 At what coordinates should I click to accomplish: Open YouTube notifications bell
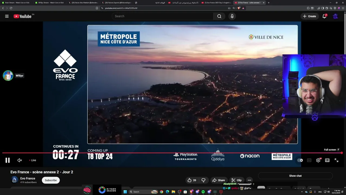pyautogui.click(x=324, y=16)
